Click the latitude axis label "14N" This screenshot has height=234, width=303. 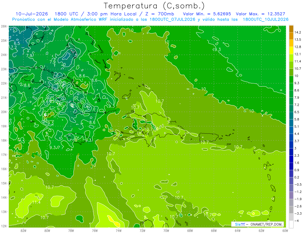click(x=4, y=197)
